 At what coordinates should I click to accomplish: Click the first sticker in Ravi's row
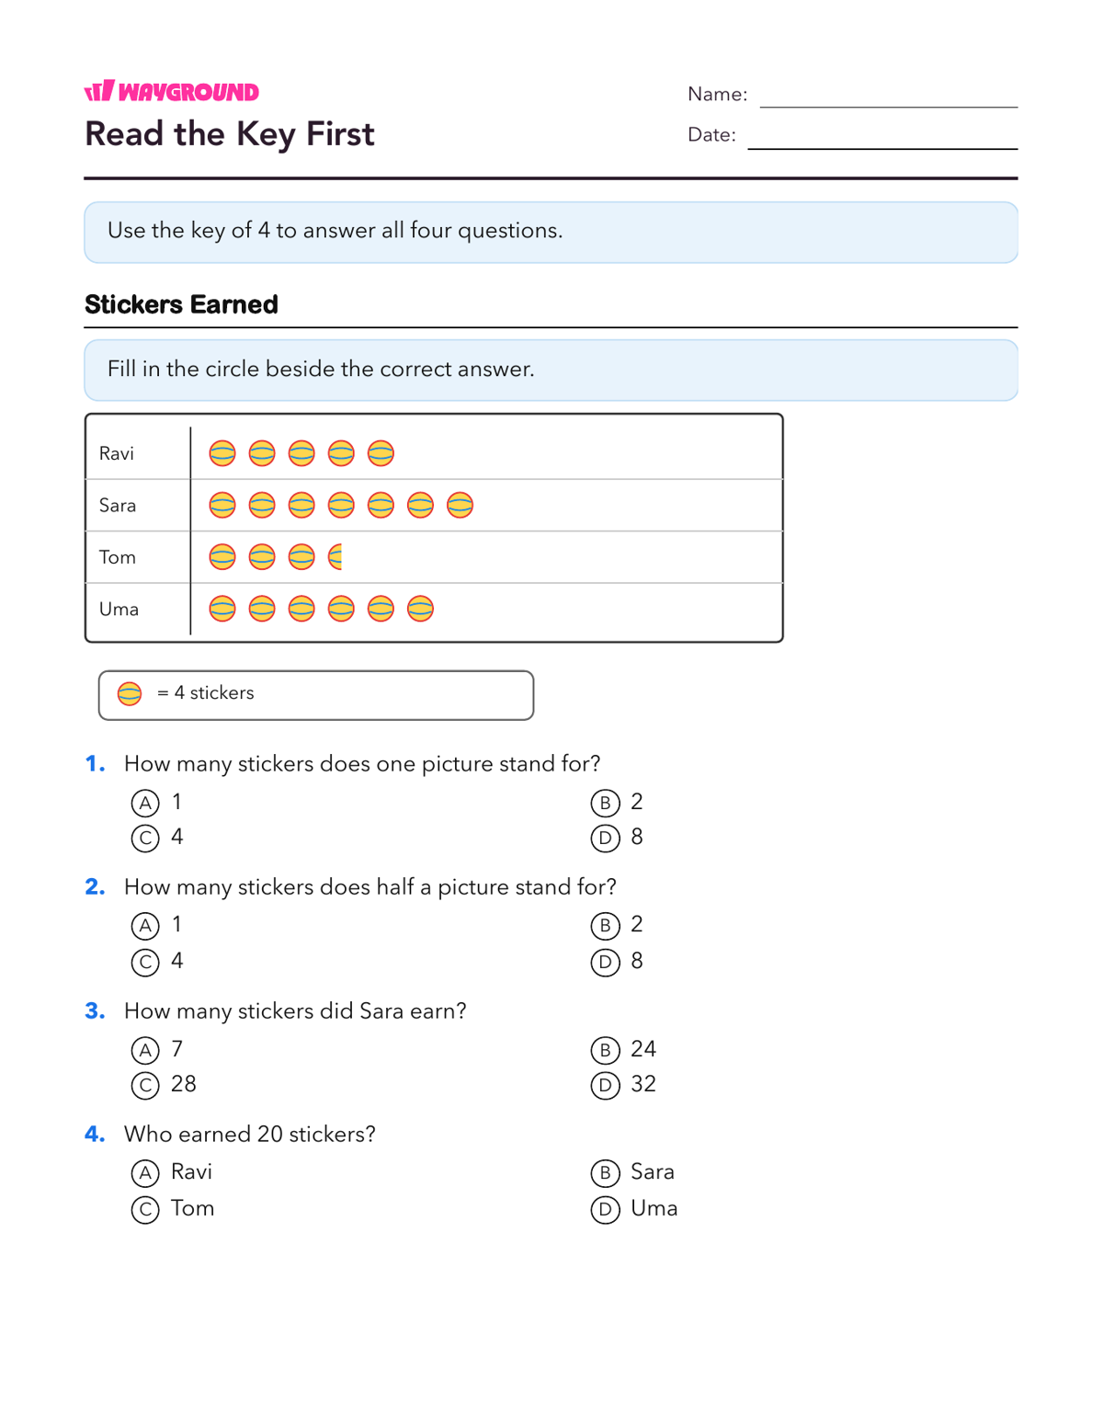point(222,453)
